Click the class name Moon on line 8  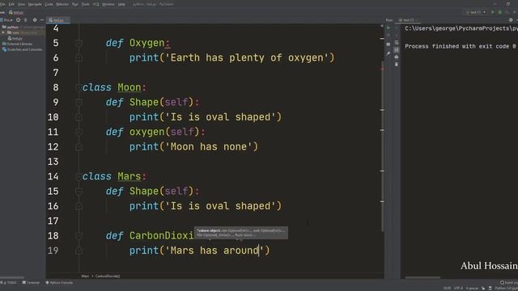tap(129, 87)
